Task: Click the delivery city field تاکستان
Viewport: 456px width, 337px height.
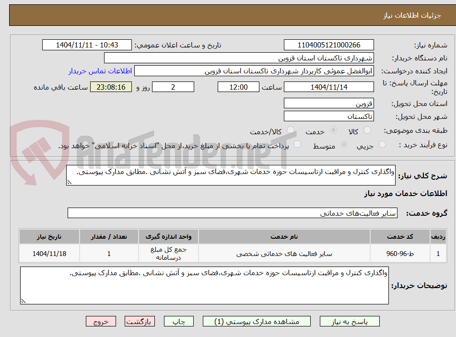Action: point(328,116)
